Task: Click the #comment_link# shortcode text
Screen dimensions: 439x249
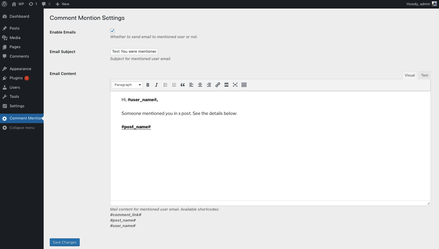Action: 126,215
